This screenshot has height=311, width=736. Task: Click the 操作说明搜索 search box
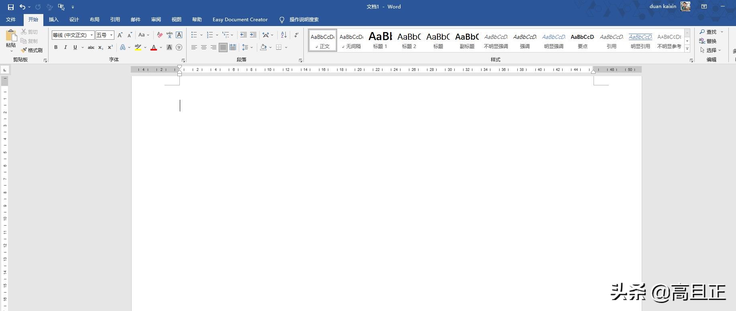(x=304, y=19)
